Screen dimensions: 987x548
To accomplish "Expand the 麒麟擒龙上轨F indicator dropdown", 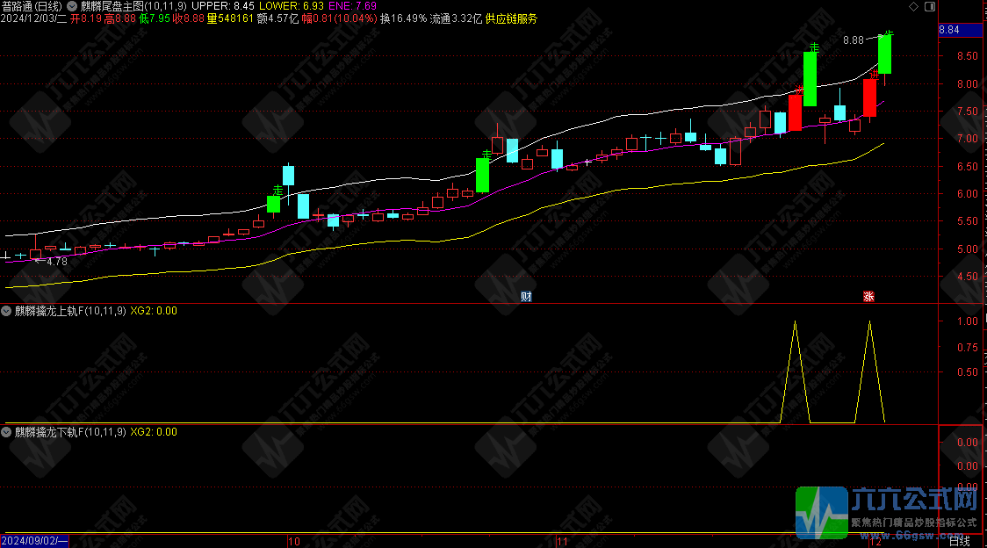I will click(7, 310).
